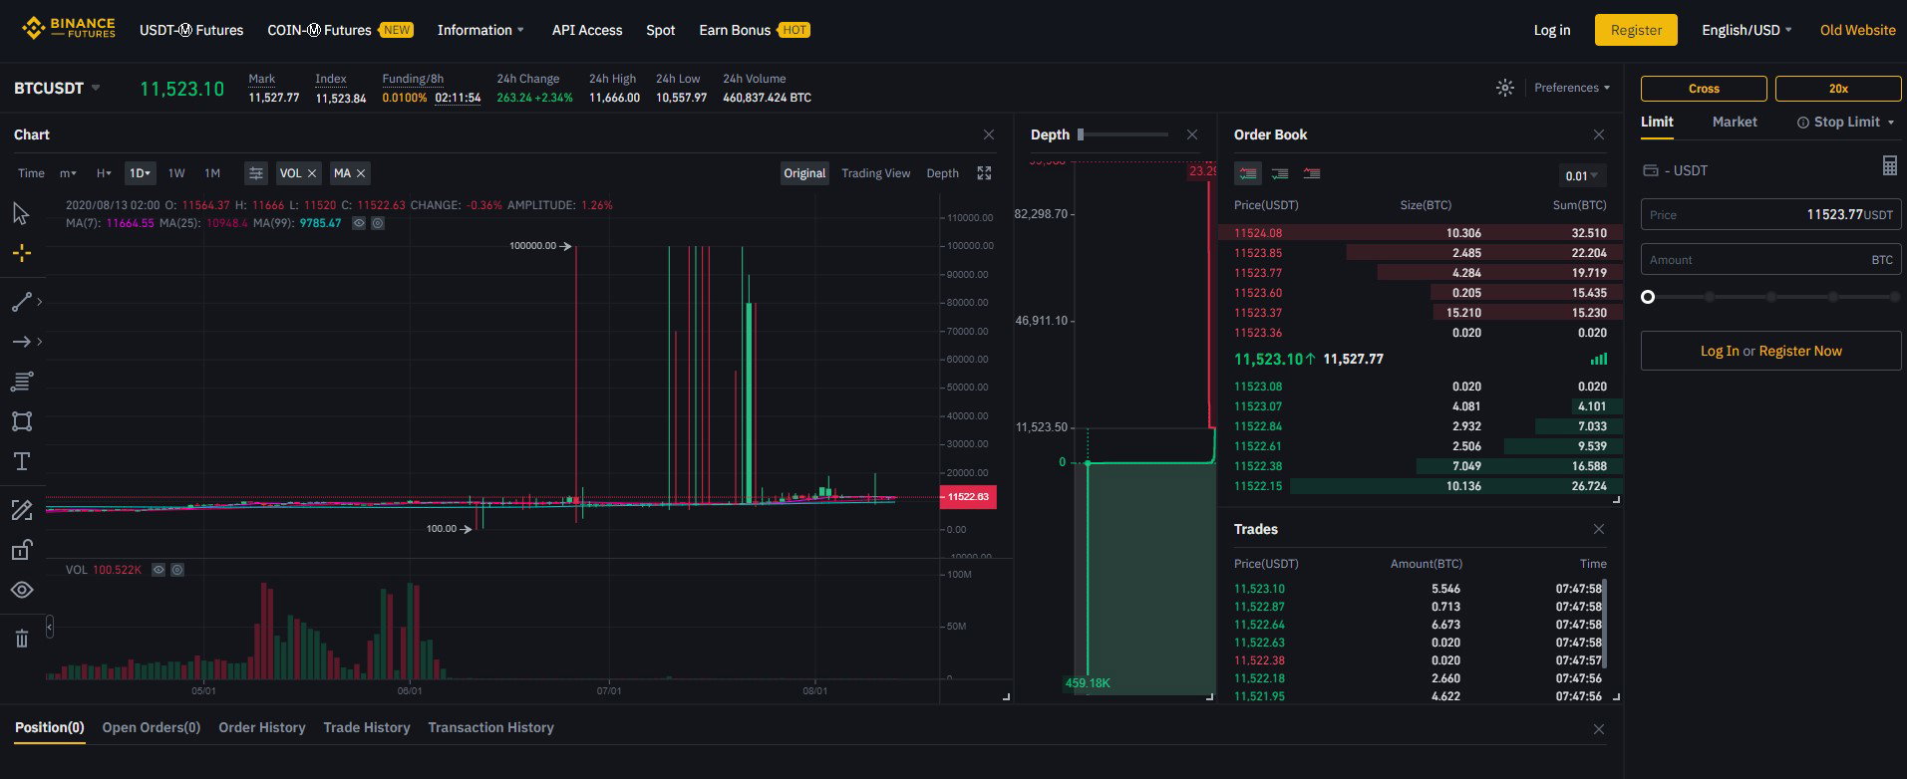
Task: Click the theme sun icon
Action: coord(1505,88)
